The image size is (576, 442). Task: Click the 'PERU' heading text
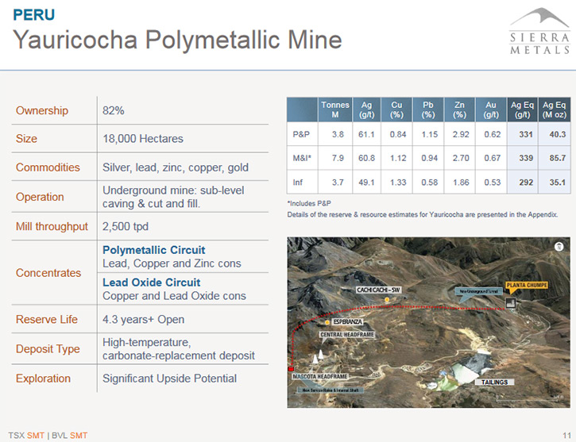[x=34, y=15]
